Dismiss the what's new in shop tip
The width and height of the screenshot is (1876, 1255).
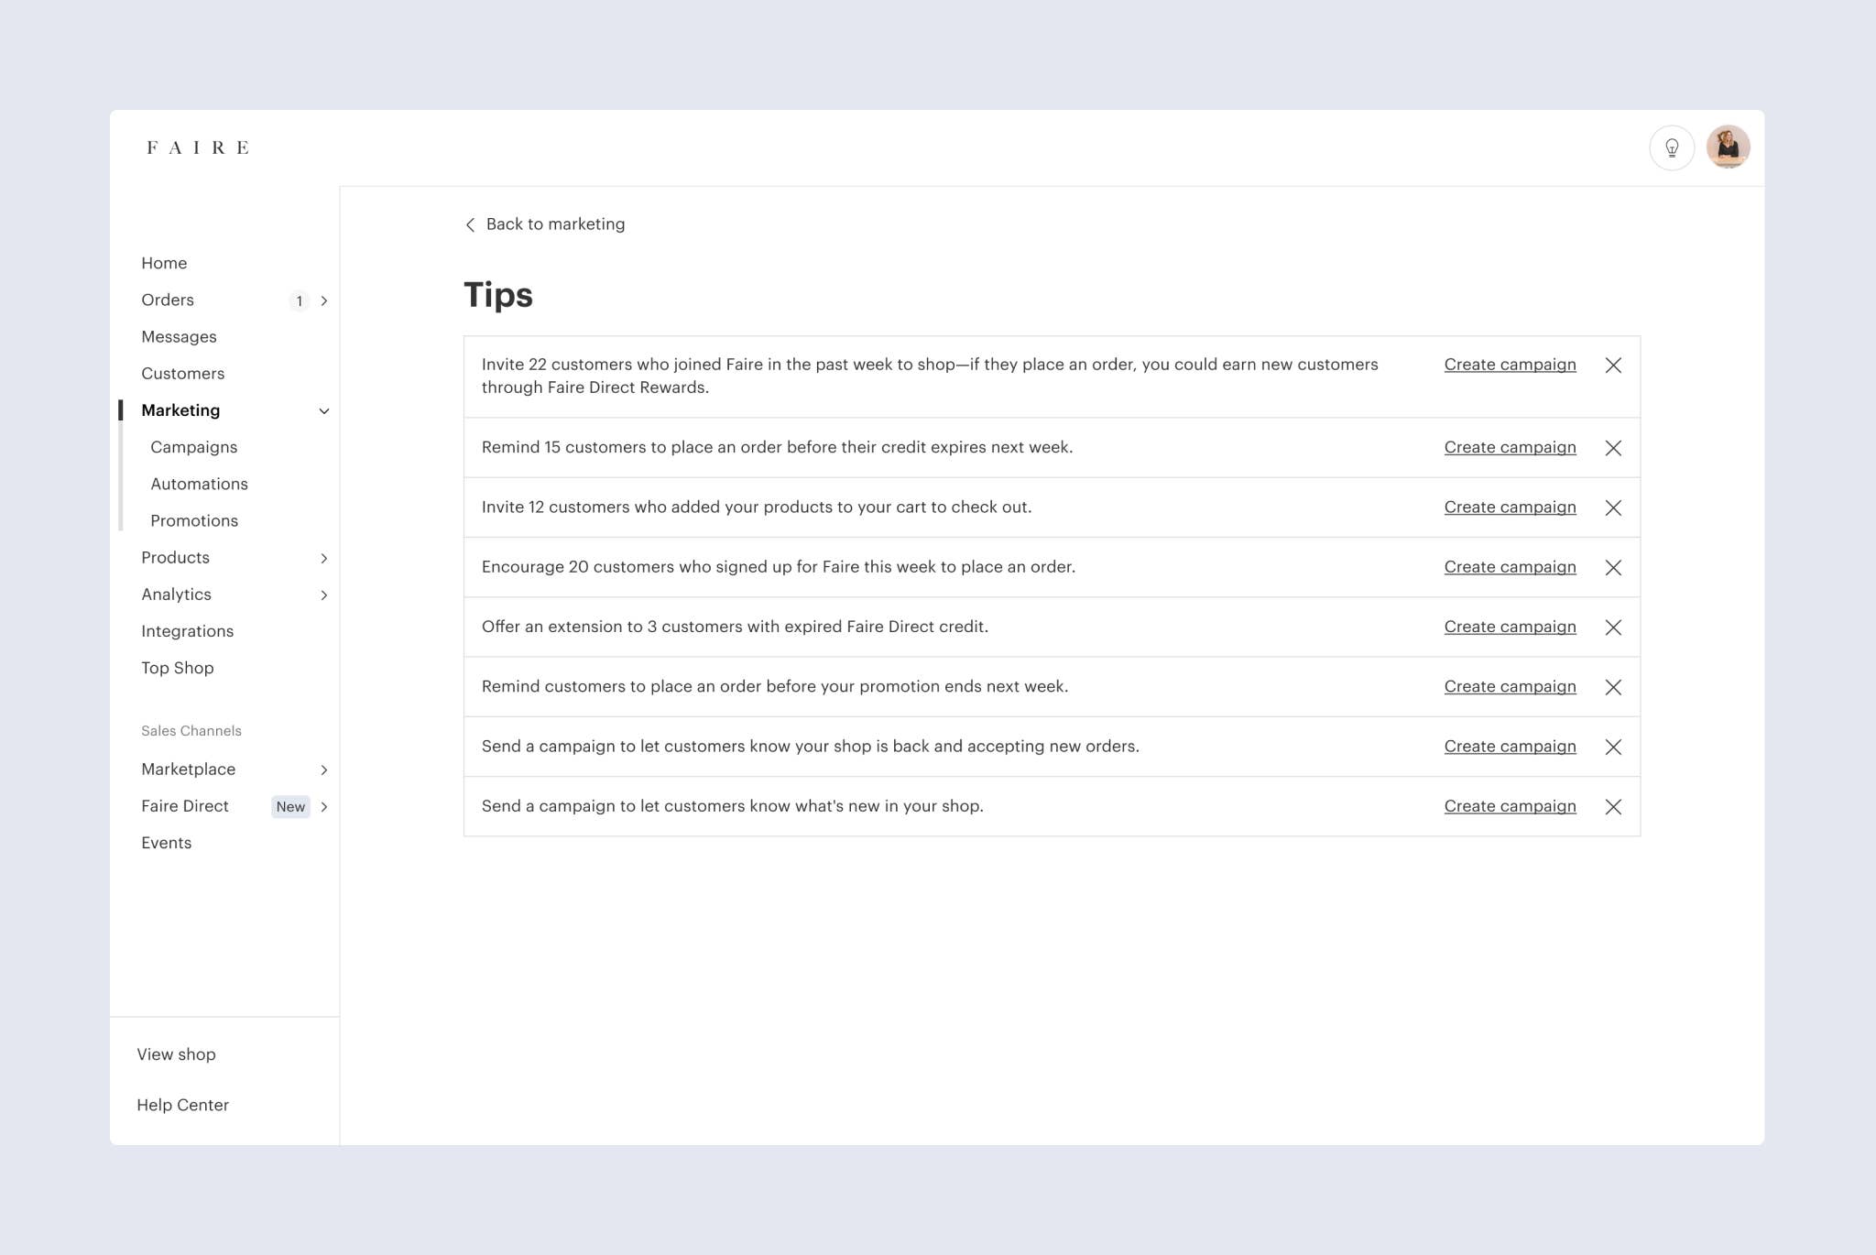[x=1613, y=807]
